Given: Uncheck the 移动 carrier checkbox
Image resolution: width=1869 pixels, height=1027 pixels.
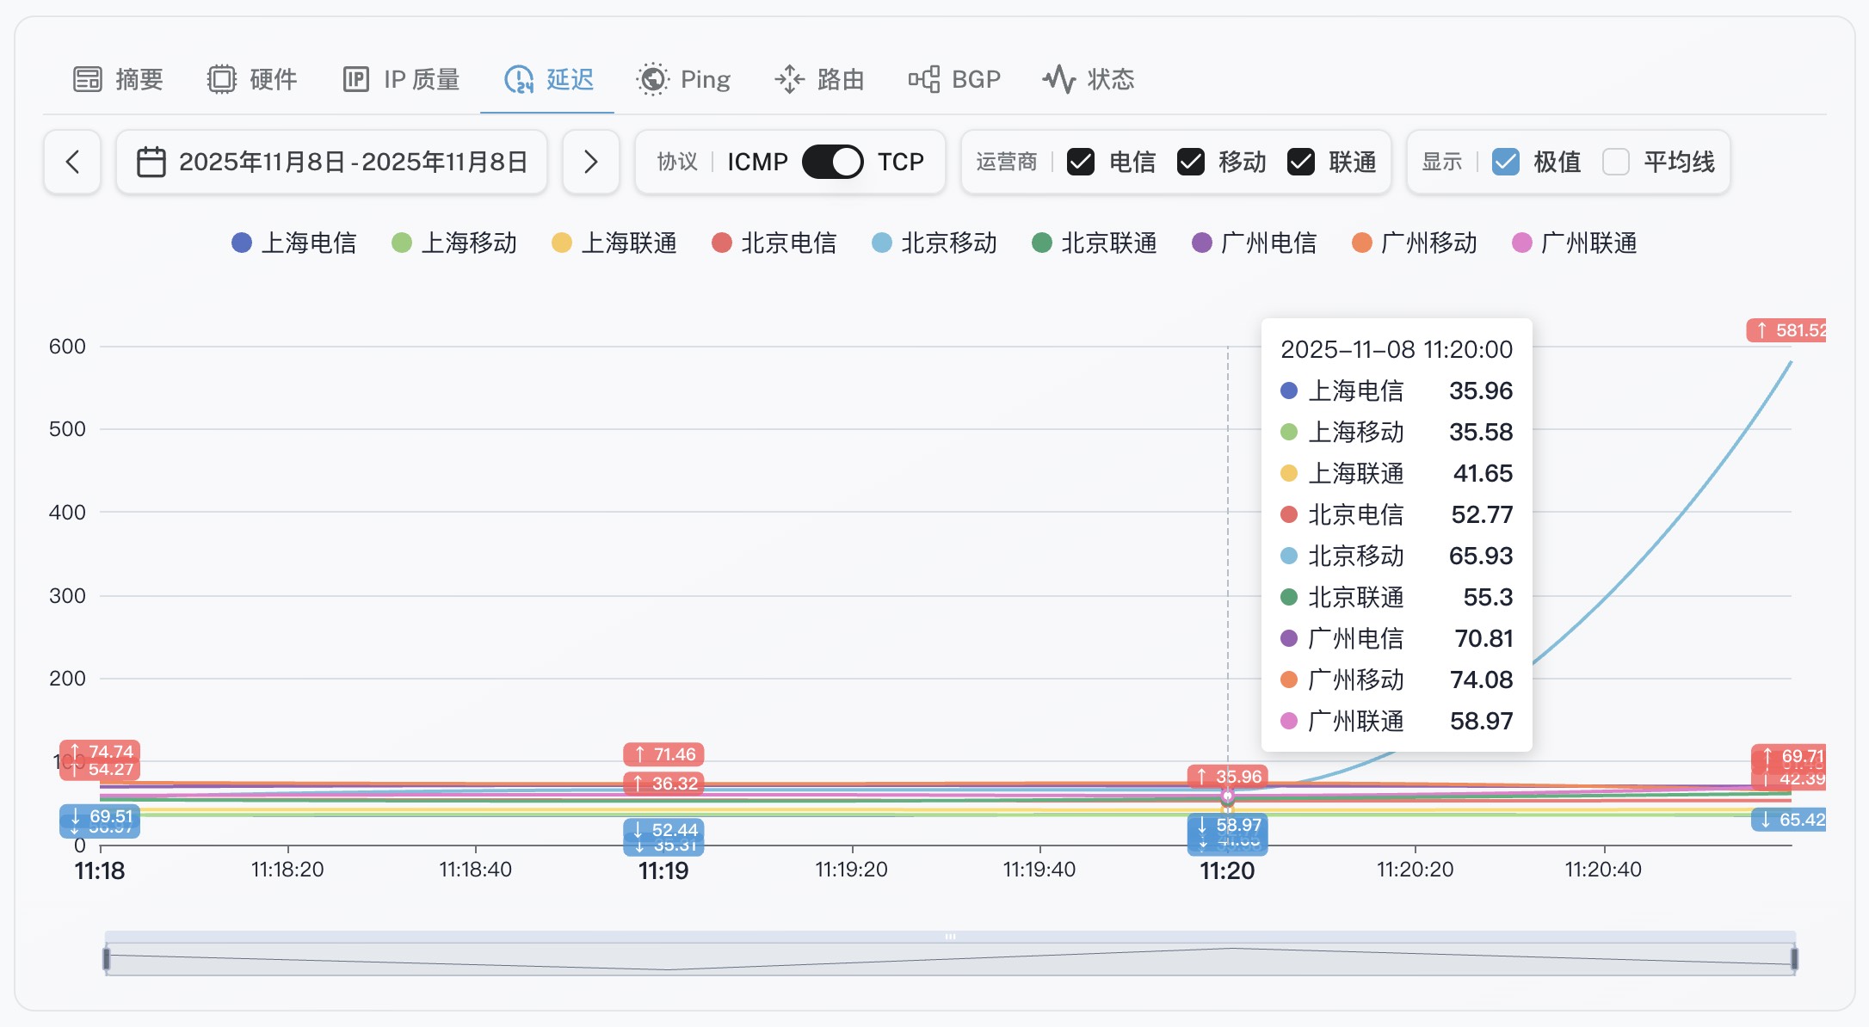Looking at the screenshot, I should (x=1191, y=162).
